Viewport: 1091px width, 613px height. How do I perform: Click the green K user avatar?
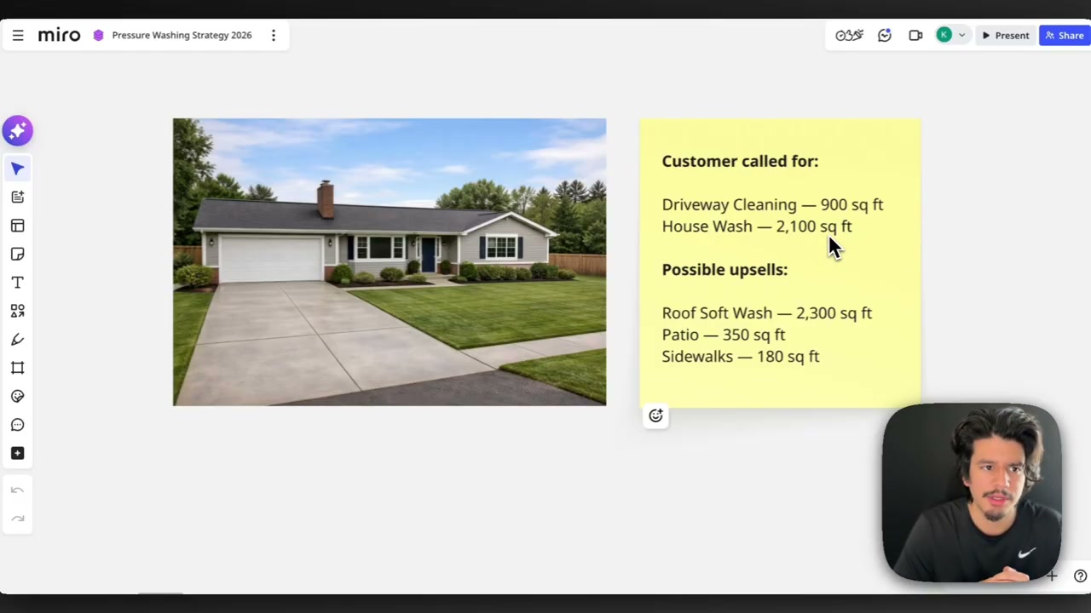click(x=944, y=35)
